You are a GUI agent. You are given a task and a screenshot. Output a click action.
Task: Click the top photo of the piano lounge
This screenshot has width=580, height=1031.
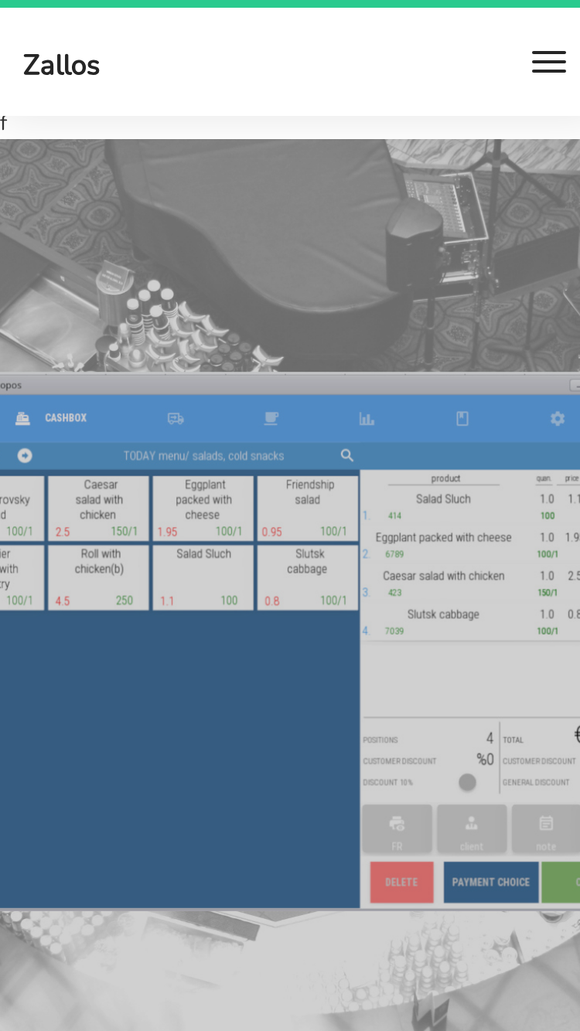coord(290,256)
